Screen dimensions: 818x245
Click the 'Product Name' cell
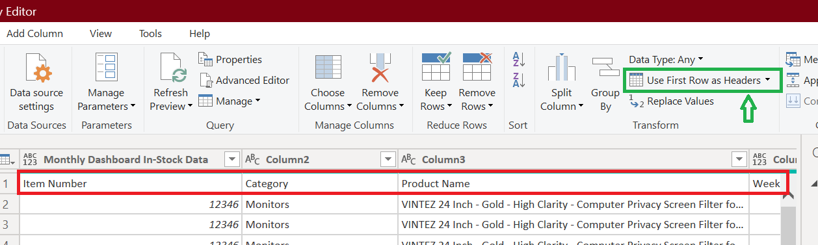tap(573, 184)
